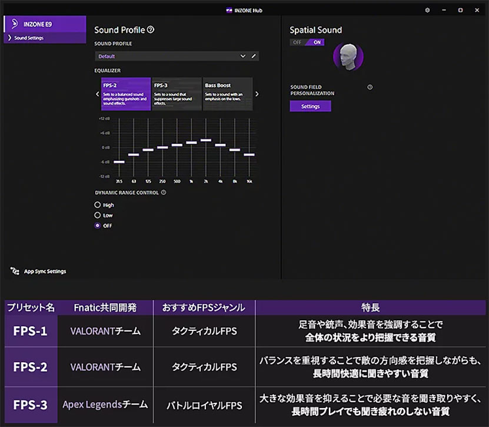Click the 0 dB scale label

[x=106, y=147]
